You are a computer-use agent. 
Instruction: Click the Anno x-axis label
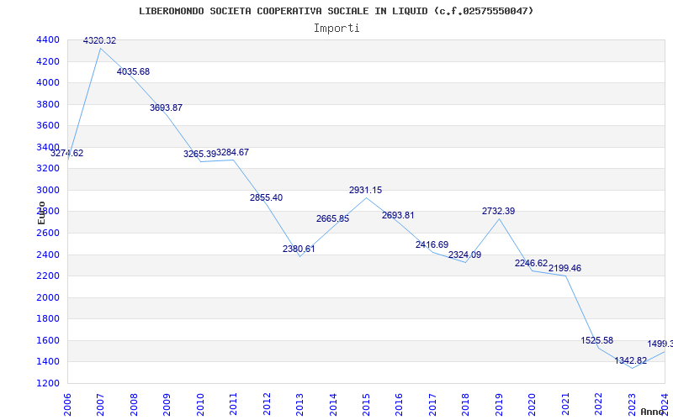click(653, 412)
